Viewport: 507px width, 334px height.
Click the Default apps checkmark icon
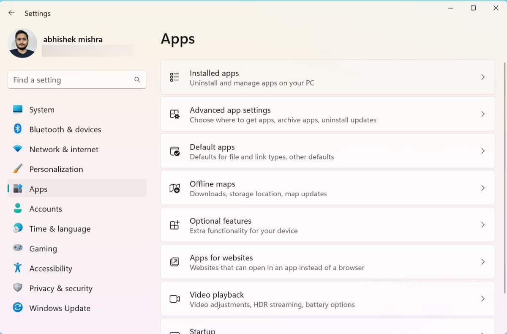click(174, 151)
